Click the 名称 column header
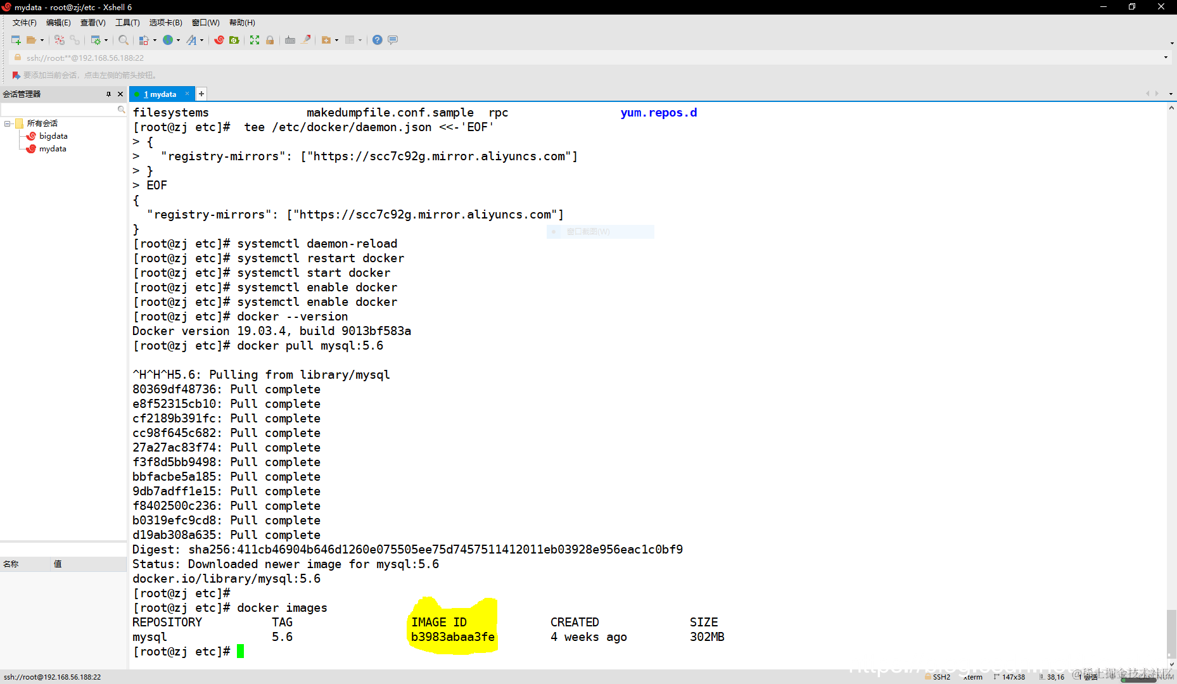The height and width of the screenshot is (684, 1177). point(25,564)
